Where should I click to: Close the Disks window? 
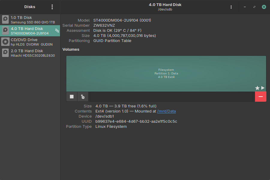(x=264, y=7)
